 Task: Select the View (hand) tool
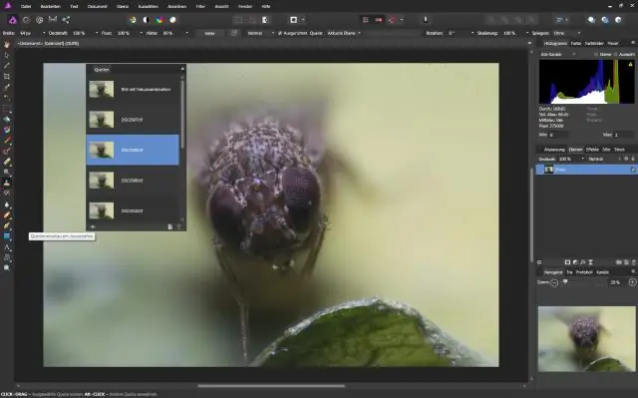point(7,44)
